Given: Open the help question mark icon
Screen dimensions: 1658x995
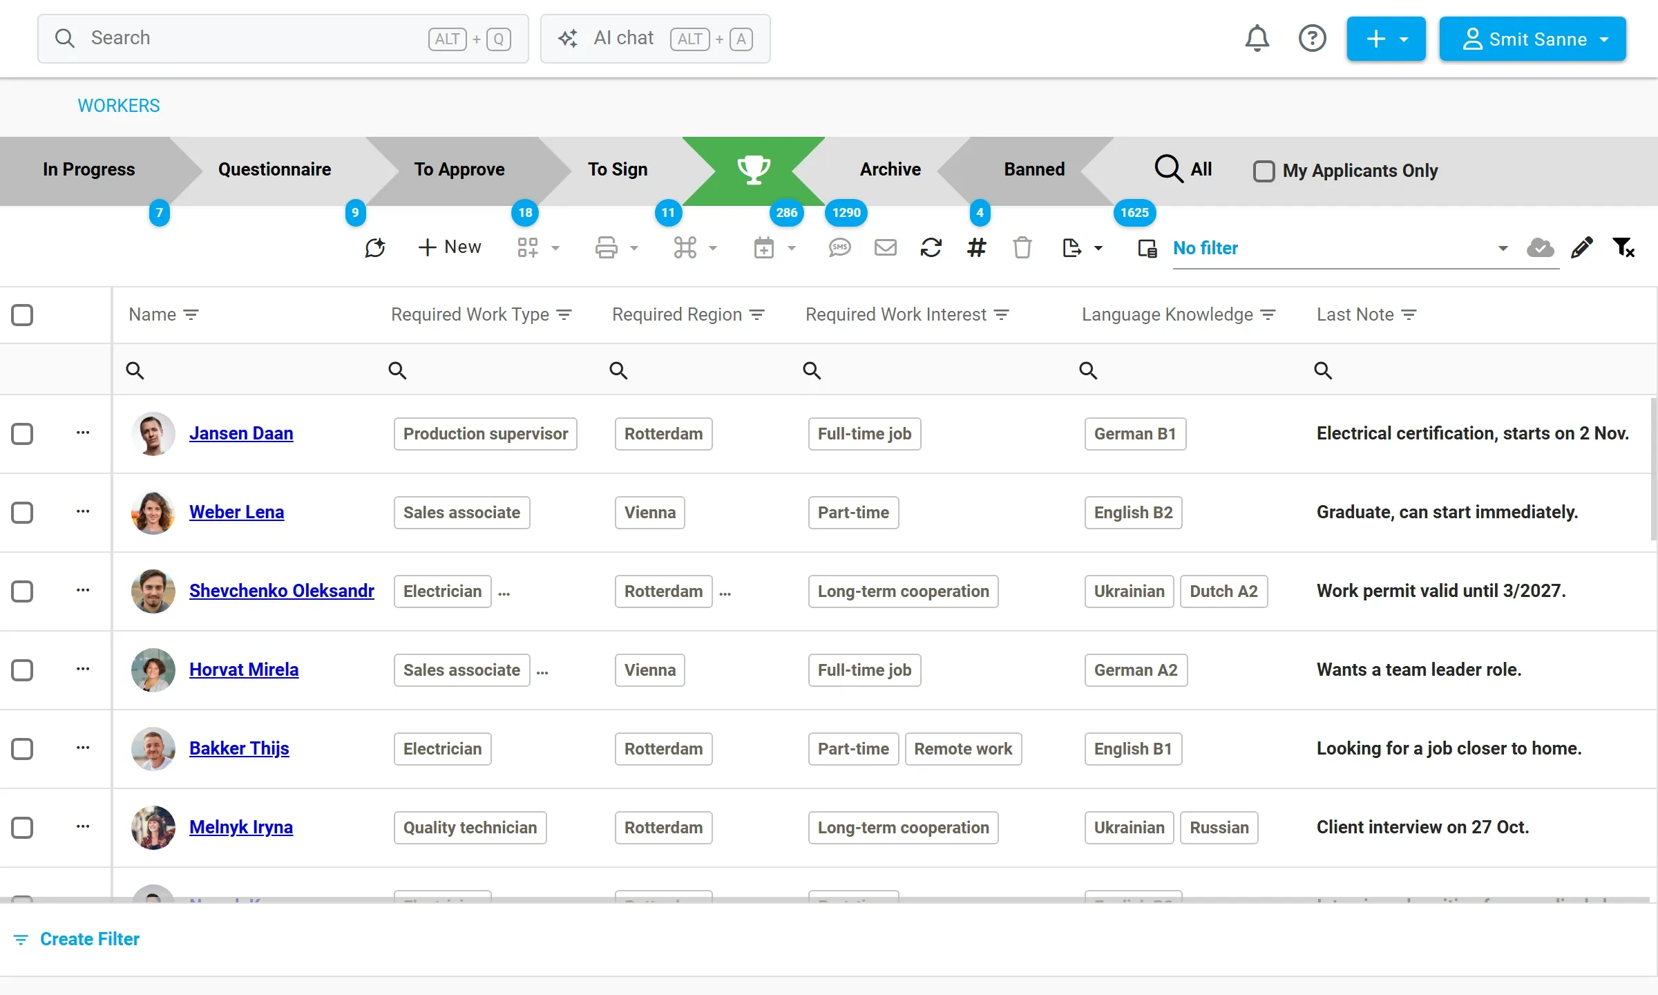Looking at the screenshot, I should 1312,39.
